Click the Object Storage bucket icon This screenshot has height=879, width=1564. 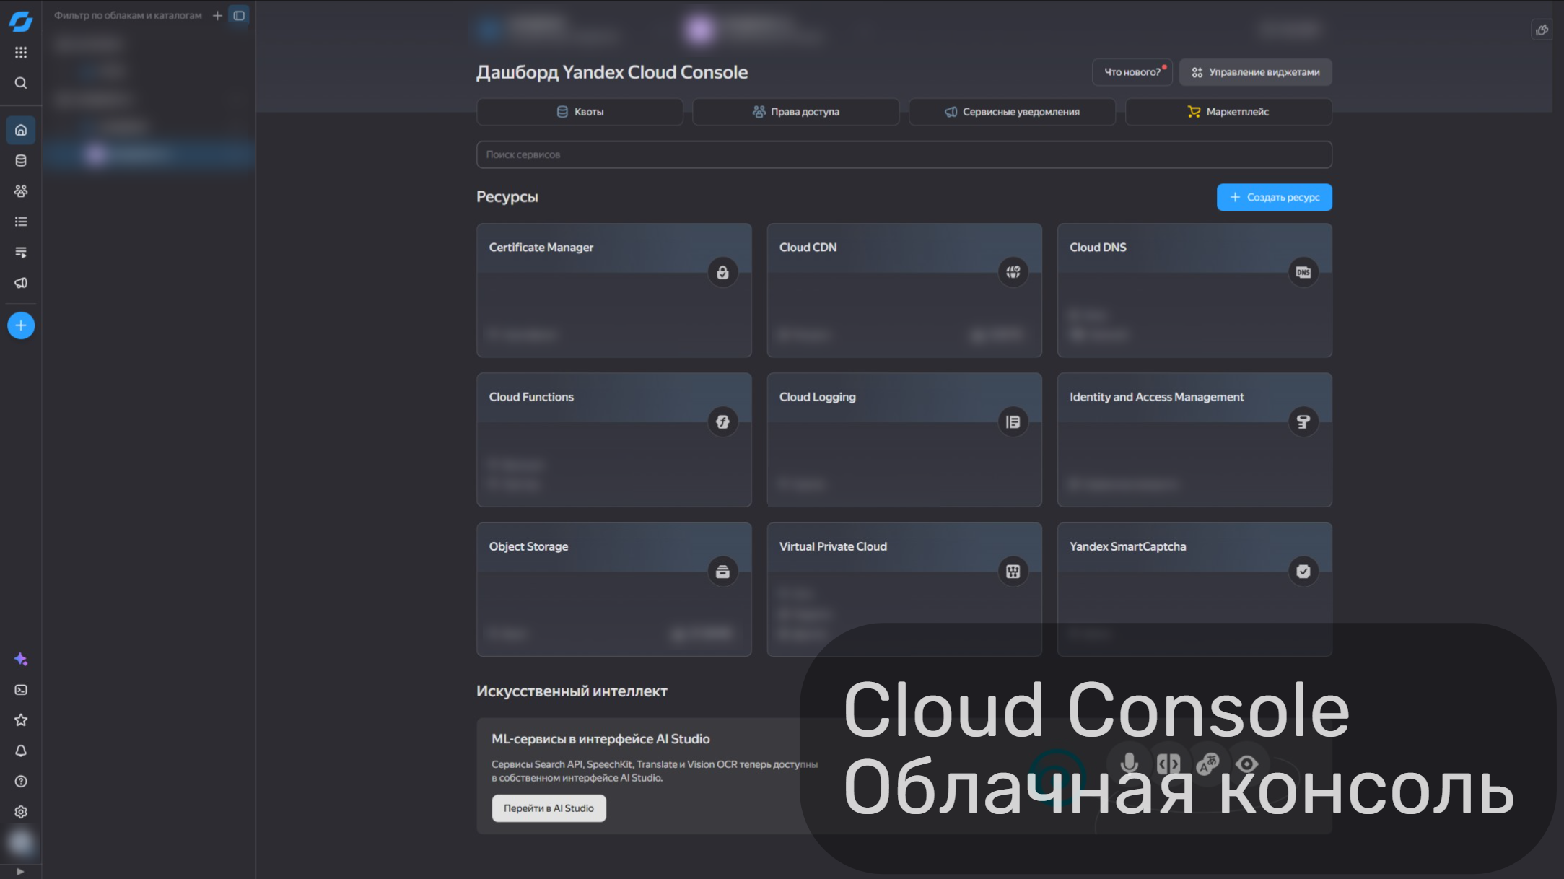coord(722,572)
